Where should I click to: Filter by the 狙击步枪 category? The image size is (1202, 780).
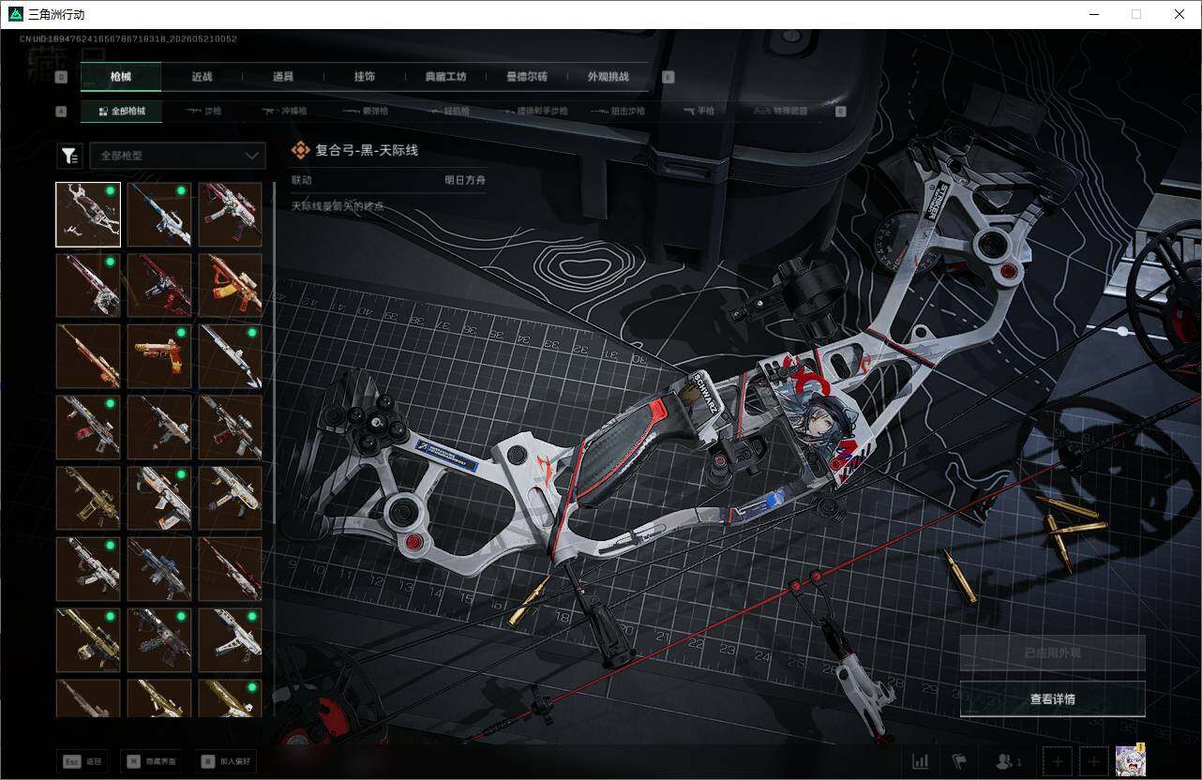coord(620,112)
